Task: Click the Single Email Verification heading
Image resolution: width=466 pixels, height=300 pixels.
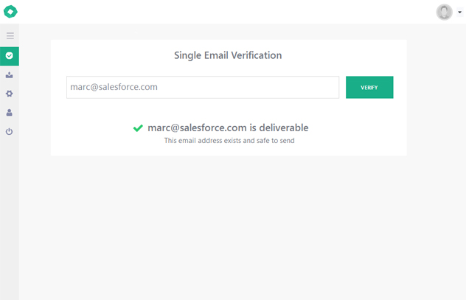Action: pyautogui.click(x=228, y=55)
